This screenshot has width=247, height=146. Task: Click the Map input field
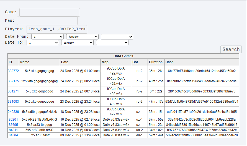(47, 21)
